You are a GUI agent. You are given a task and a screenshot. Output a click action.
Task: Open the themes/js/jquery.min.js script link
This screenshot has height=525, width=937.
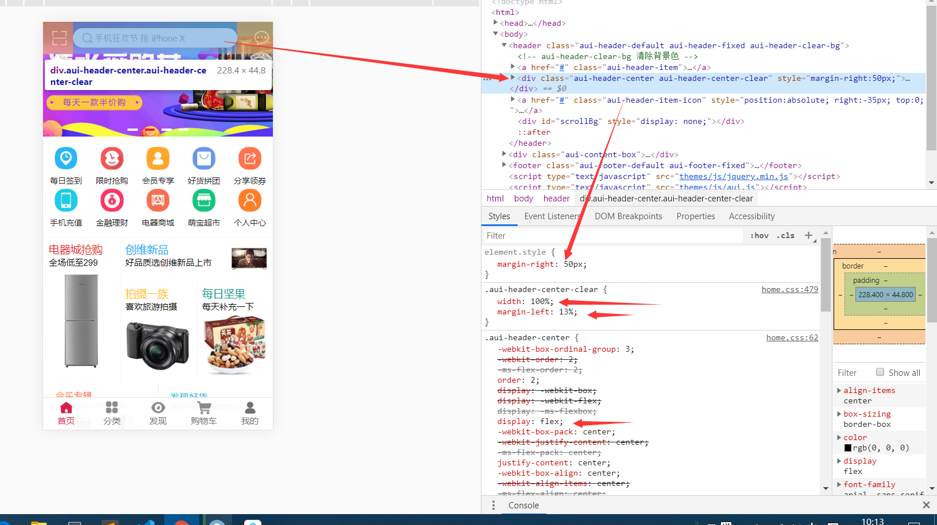[734, 176]
